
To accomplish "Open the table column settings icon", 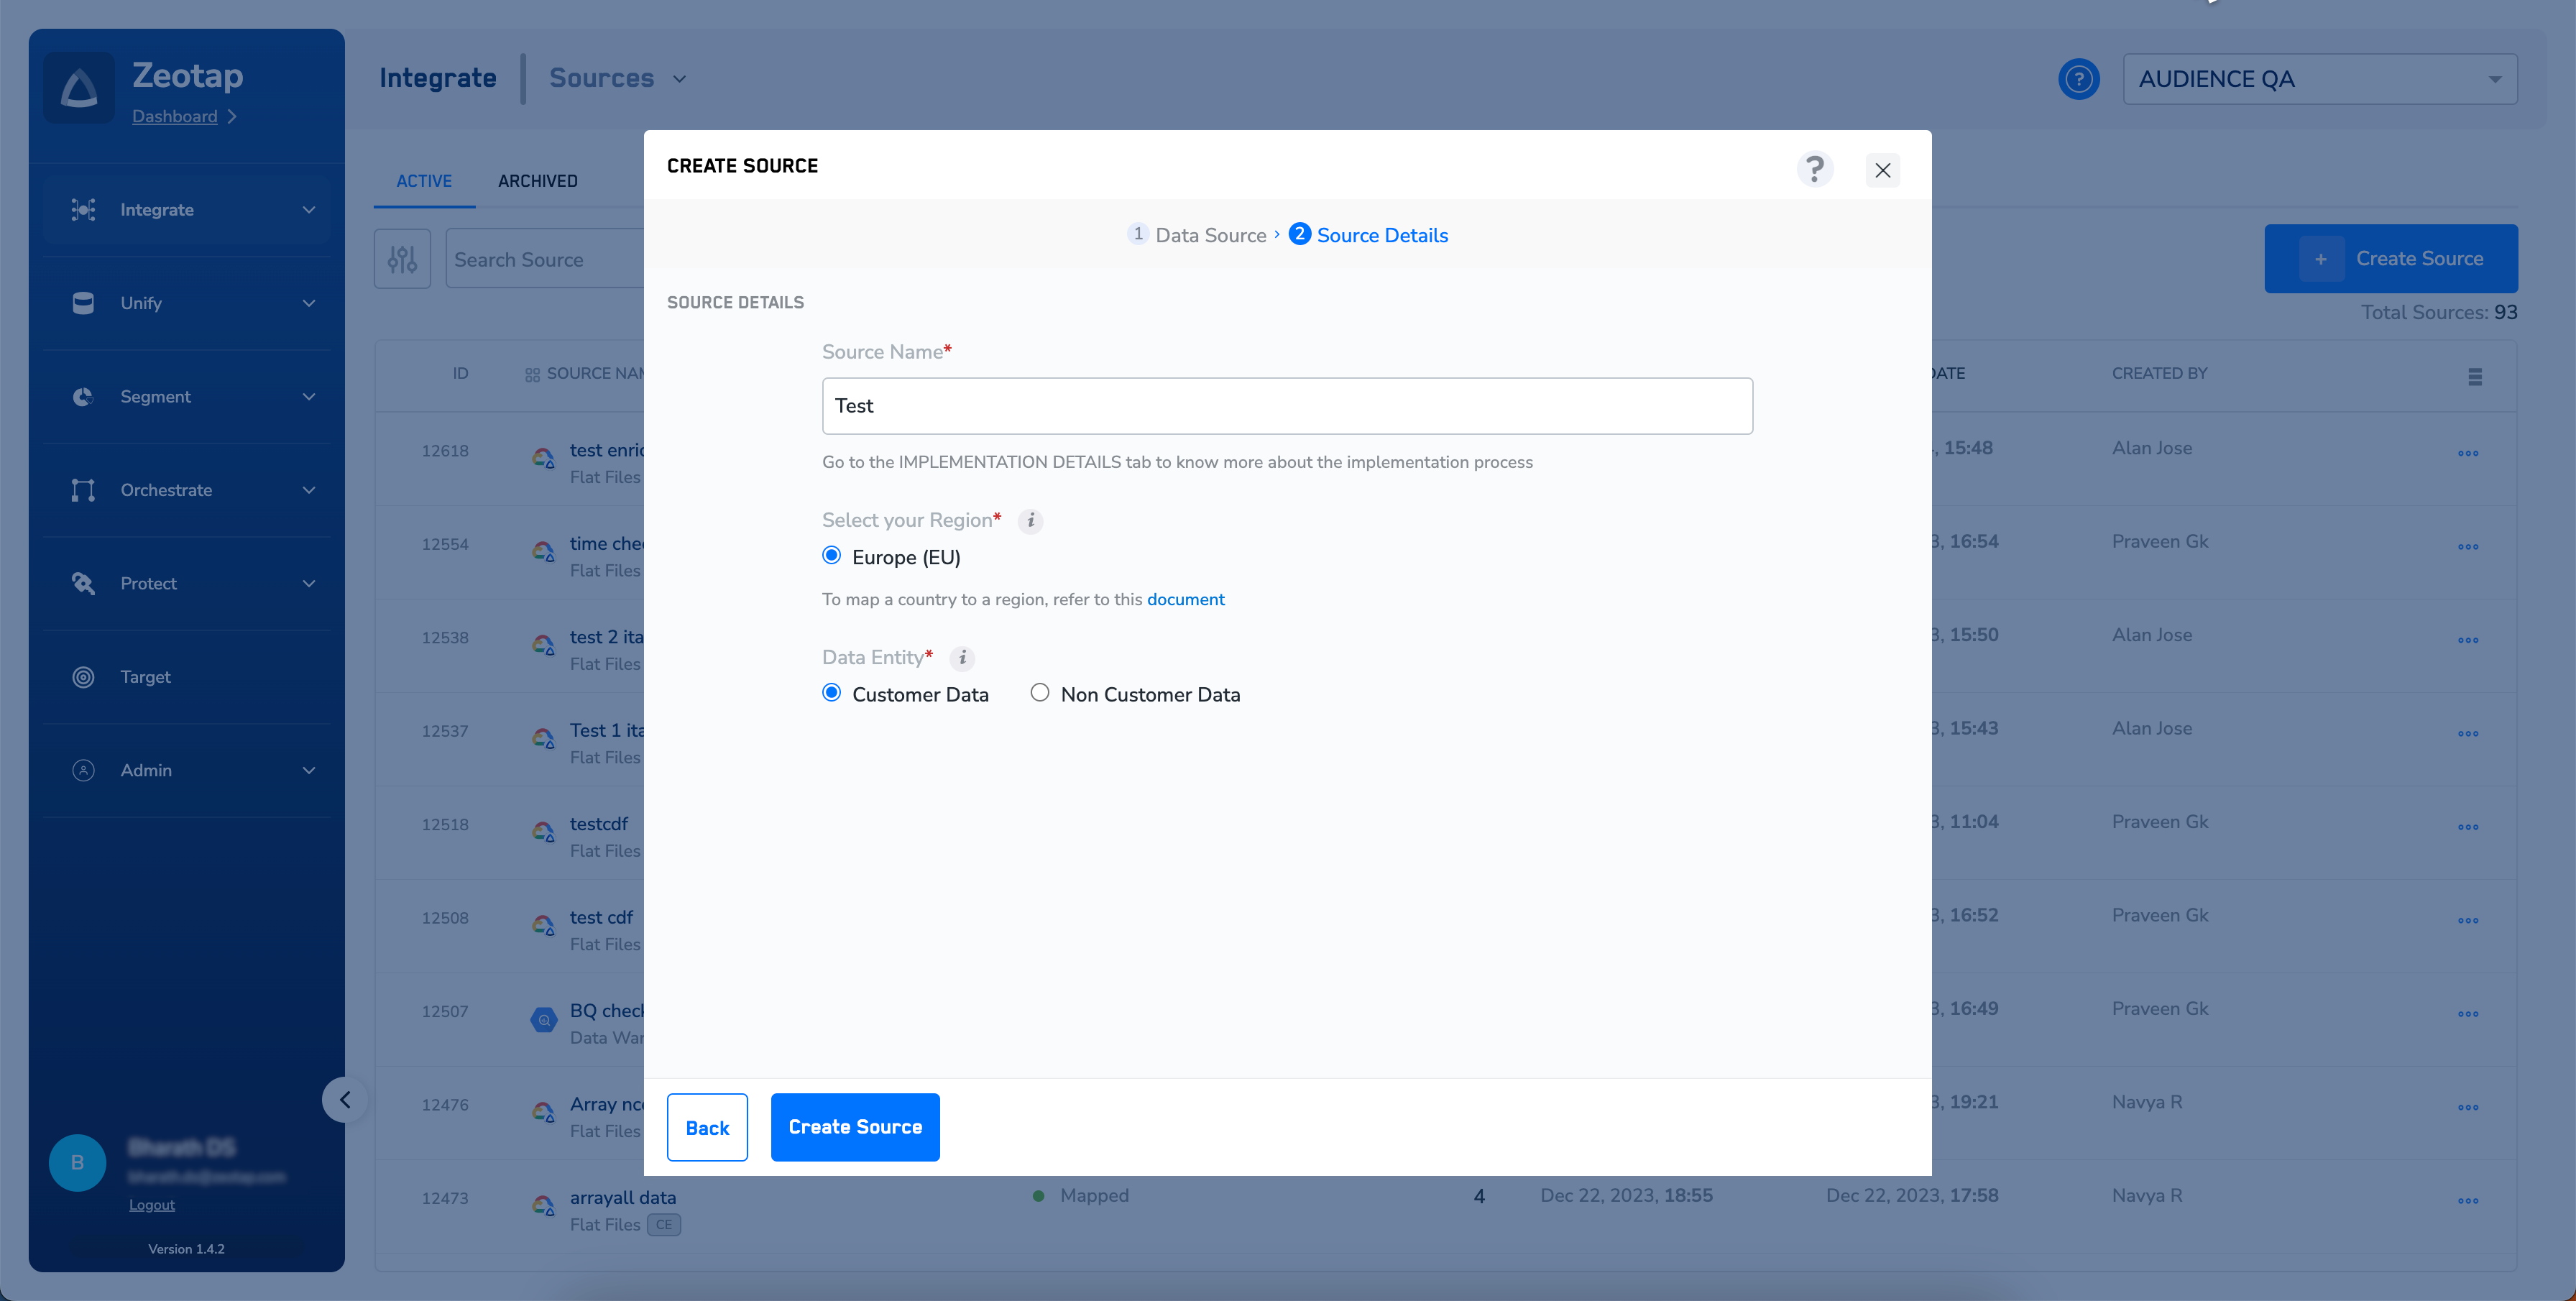I will (2474, 376).
